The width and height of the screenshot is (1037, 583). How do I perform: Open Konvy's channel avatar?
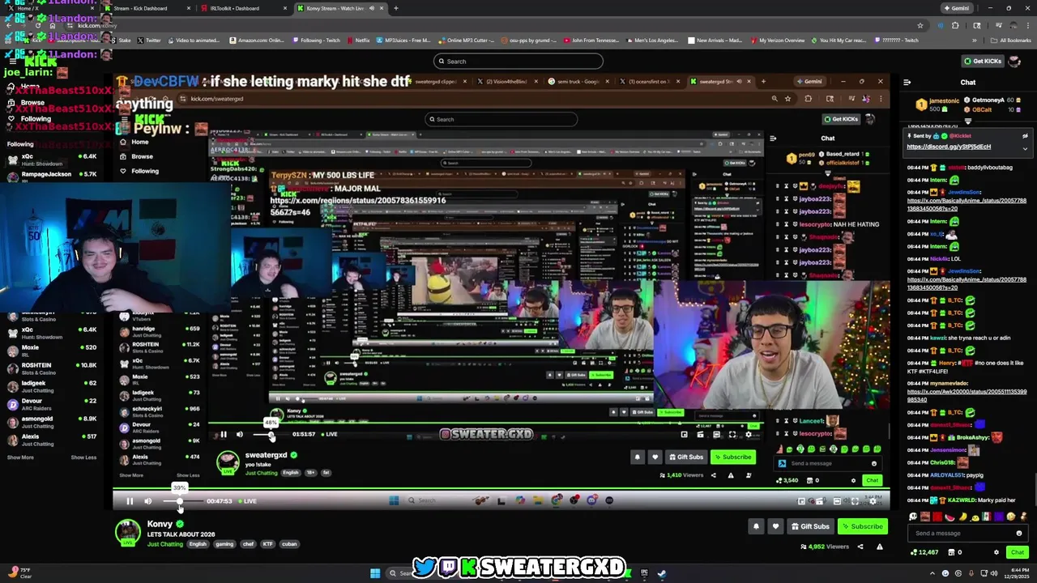(x=127, y=532)
